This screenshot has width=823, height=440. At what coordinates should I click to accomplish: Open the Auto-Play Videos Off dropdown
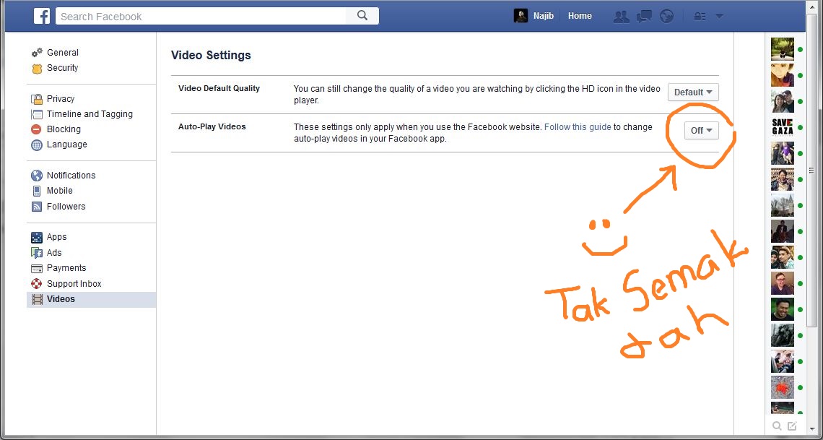[701, 131]
